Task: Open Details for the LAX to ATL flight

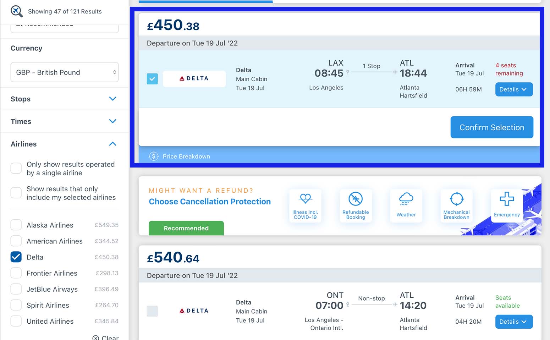Action: click(x=514, y=89)
